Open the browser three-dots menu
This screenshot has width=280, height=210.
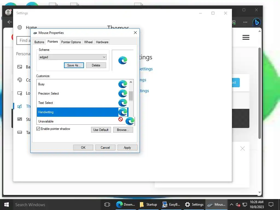pos(245,22)
